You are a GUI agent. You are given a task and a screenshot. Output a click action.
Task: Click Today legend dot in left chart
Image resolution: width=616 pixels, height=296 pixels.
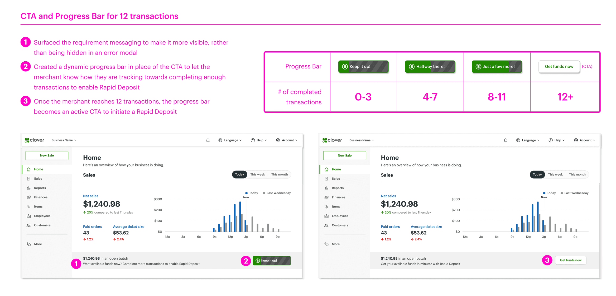pyautogui.click(x=246, y=193)
